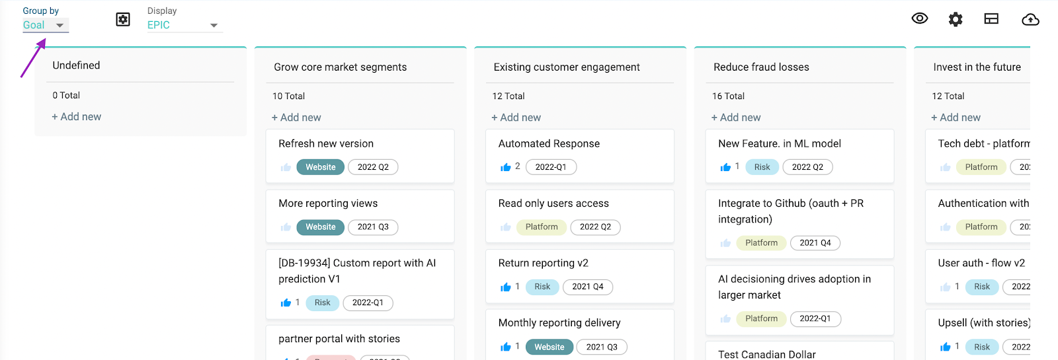The width and height of the screenshot is (1058, 360).
Task: Expand the Group by Goal dropdown
Action: pos(45,25)
